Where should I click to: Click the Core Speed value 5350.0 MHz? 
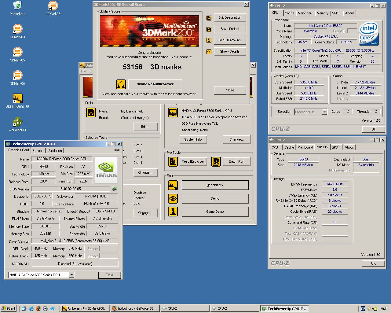point(309,82)
